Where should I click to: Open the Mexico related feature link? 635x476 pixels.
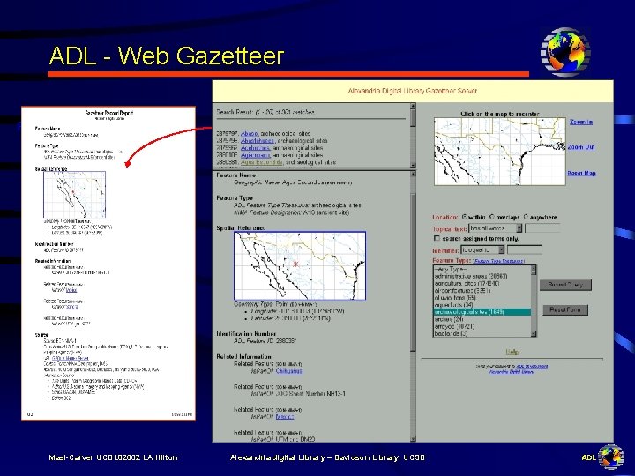tap(285, 416)
